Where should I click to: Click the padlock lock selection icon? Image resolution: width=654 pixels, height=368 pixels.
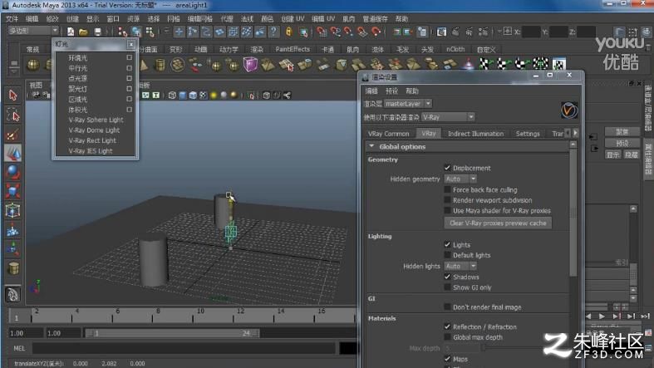[288, 32]
